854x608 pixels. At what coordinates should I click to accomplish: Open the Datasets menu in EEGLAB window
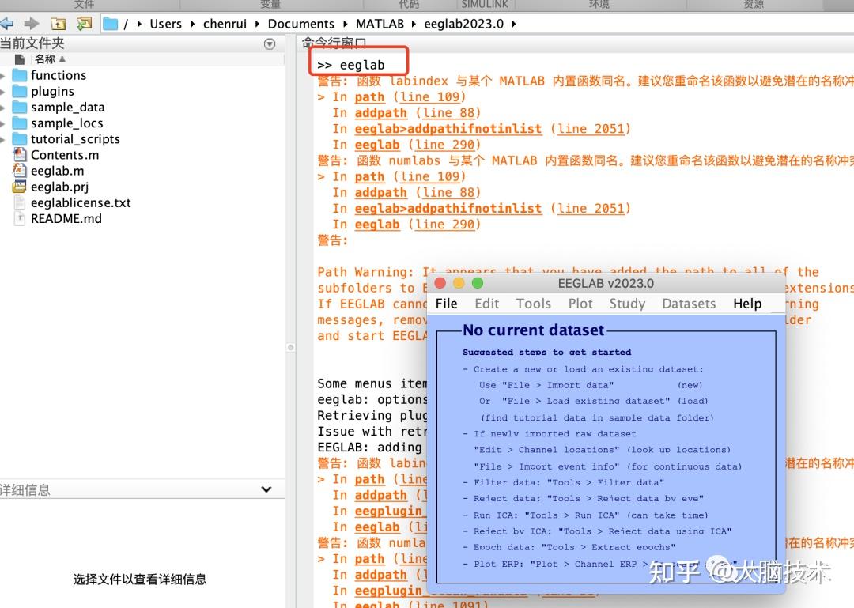[x=689, y=304]
